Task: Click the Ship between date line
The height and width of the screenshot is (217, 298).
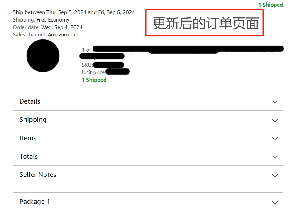Action: 74,12
